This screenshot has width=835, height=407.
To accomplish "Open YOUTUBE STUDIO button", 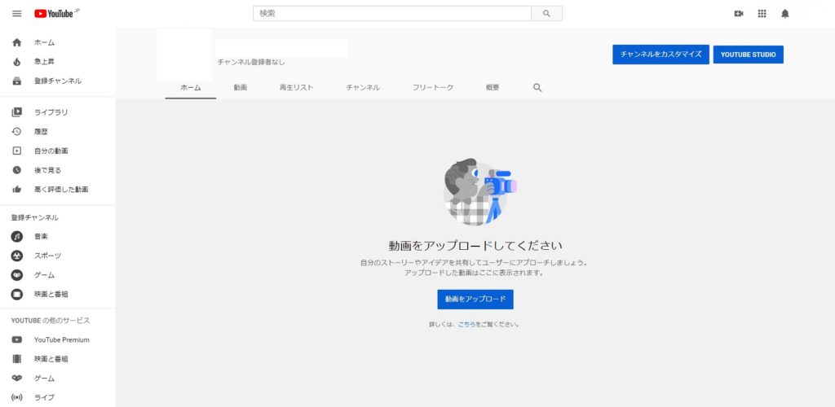I will tap(749, 55).
